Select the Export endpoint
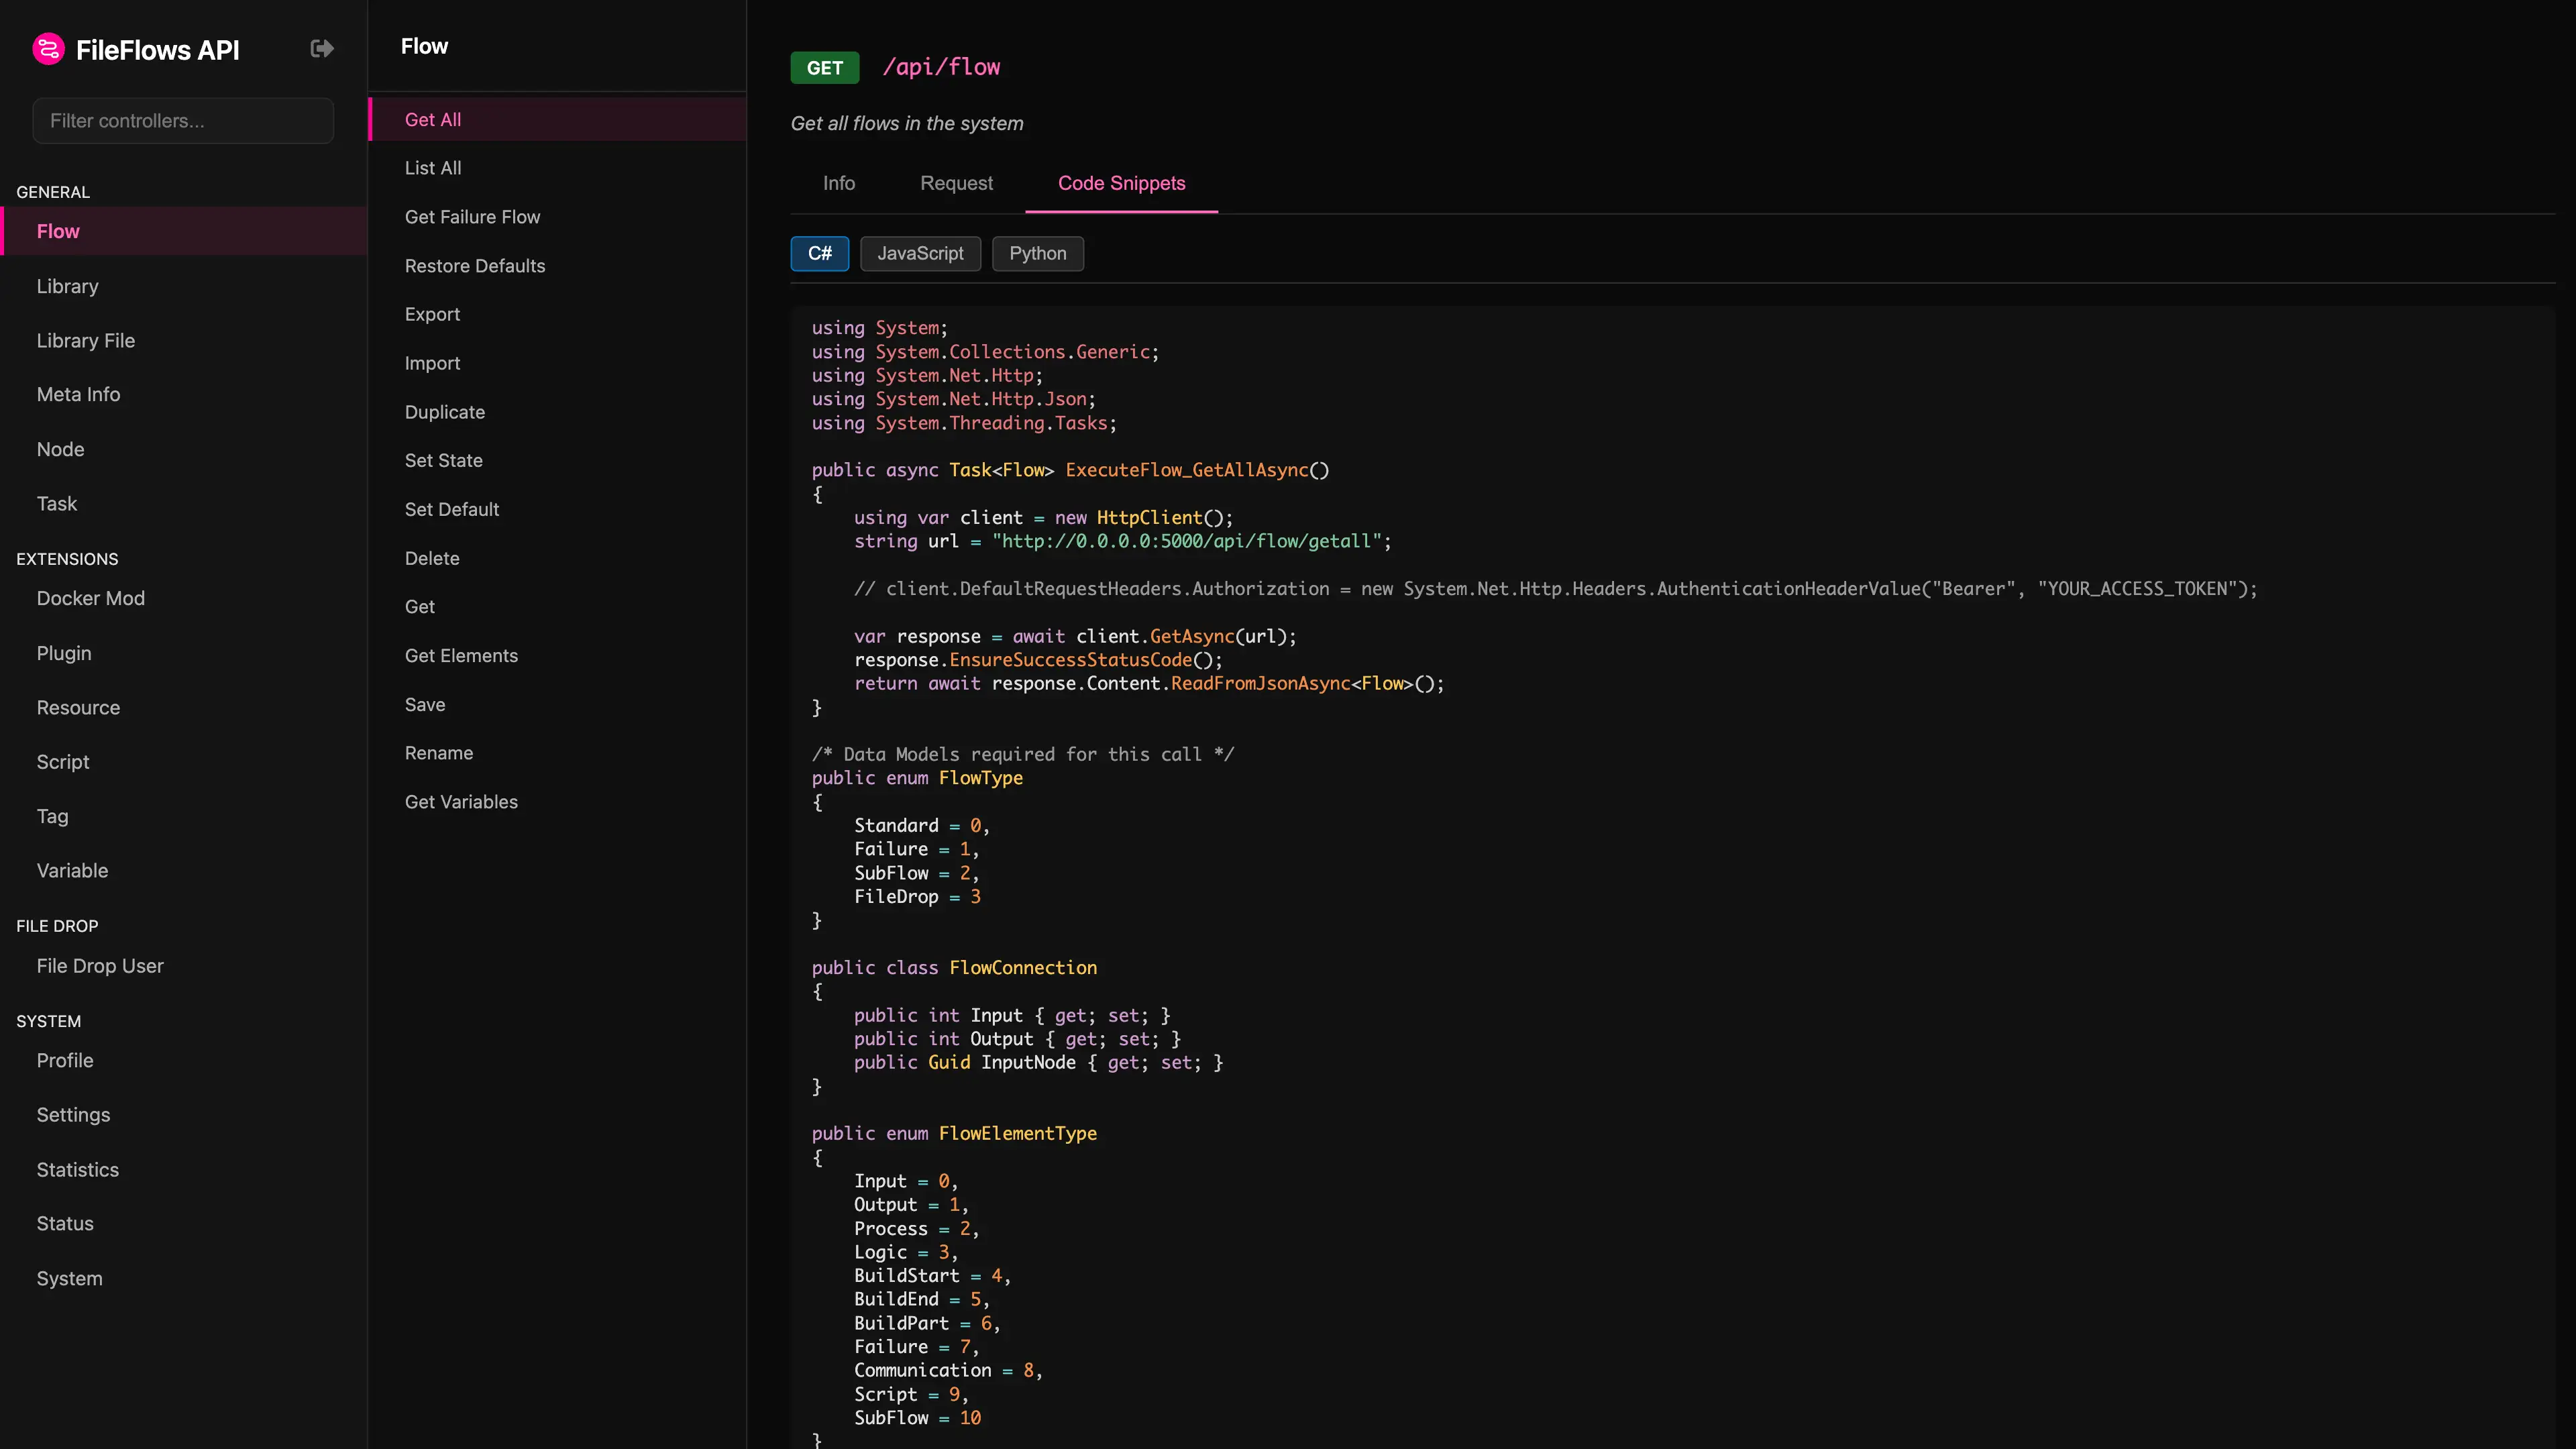2576x1449 pixels. [x=557, y=314]
